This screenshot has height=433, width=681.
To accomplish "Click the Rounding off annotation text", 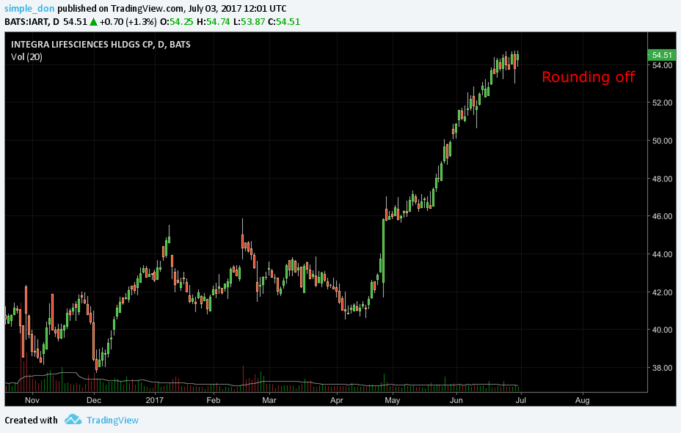I will tap(588, 77).
